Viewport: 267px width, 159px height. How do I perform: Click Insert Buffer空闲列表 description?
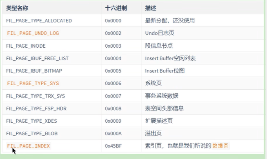coord(170,58)
